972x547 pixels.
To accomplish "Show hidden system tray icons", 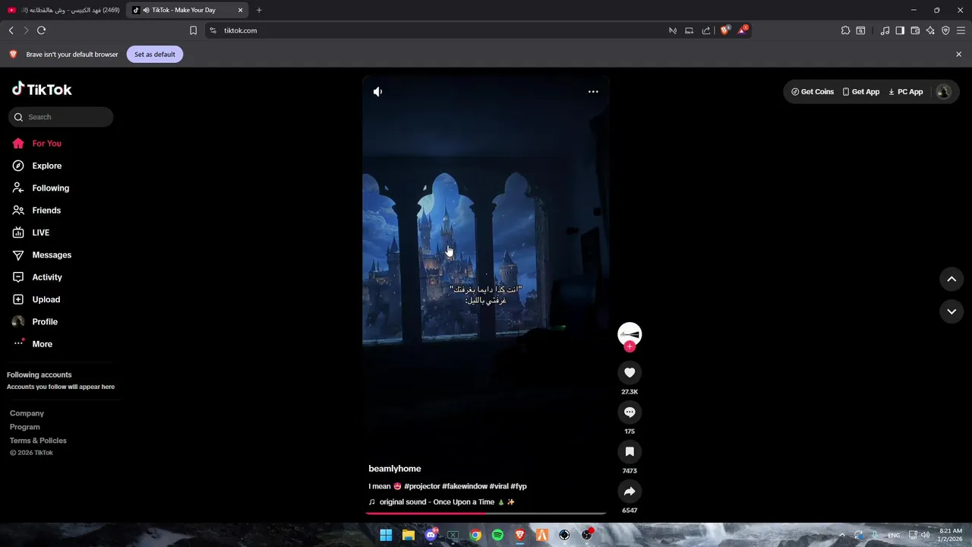I will 841,535.
